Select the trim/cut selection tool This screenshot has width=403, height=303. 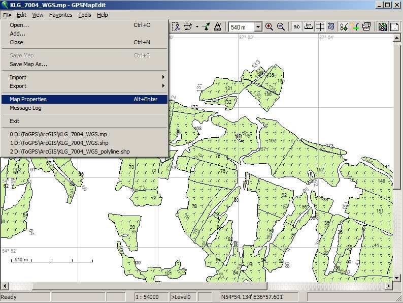coord(176,27)
